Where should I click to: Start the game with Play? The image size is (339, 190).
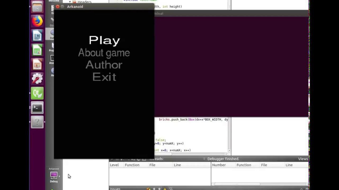pos(104,40)
